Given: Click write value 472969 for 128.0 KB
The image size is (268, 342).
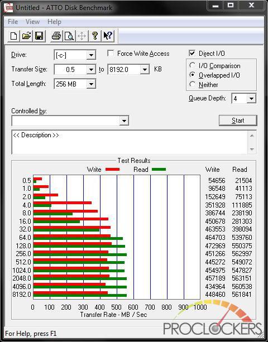Looking at the screenshot, I should [215, 246].
